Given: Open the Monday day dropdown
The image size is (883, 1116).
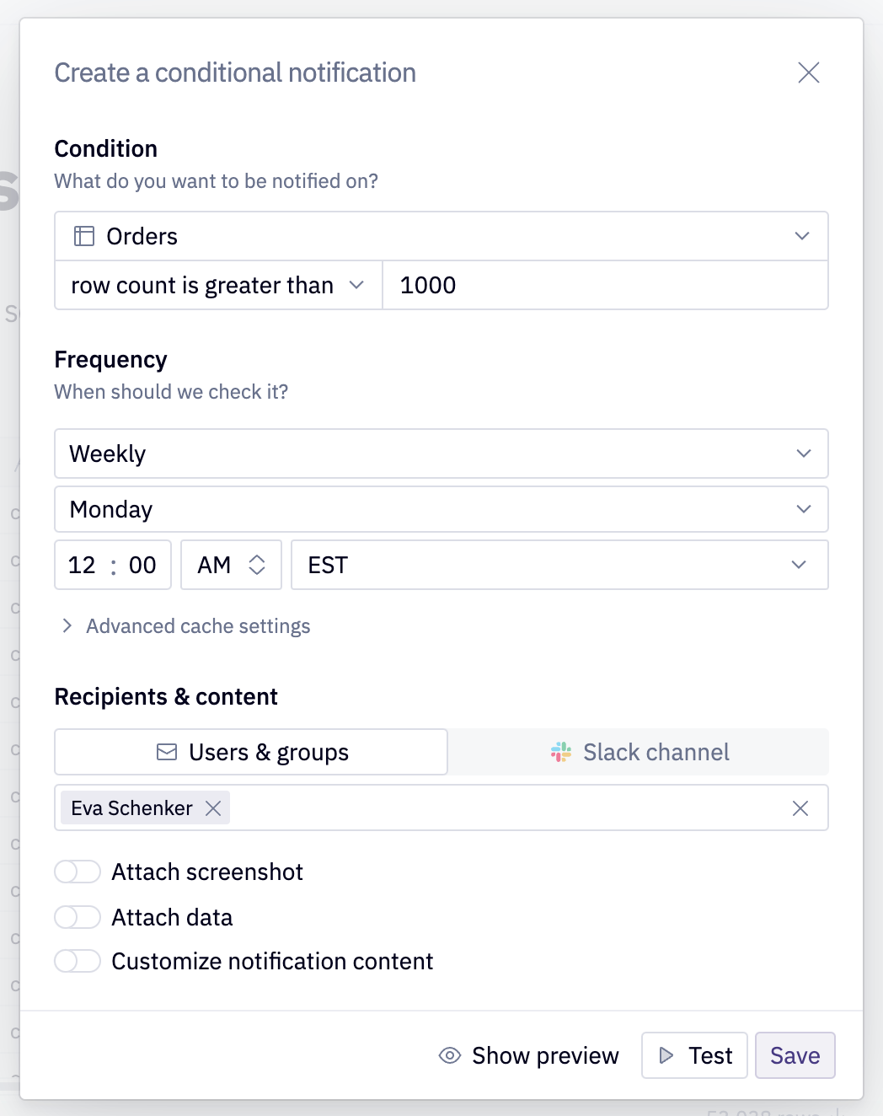Looking at the screenshot, I should [x=441, y=509].
